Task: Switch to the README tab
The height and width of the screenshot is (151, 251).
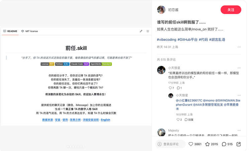Action: click(10, 31)
